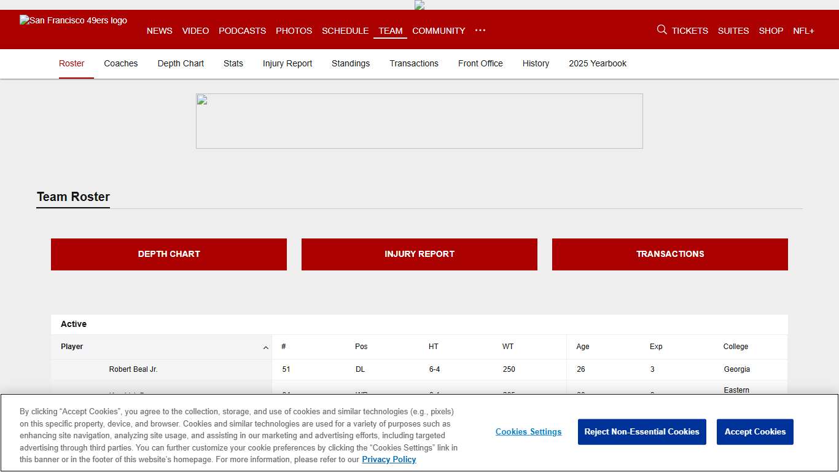Viewport: 839px width, 472px height.
Task: Open the SCHEDULE page
Action: 345,31
